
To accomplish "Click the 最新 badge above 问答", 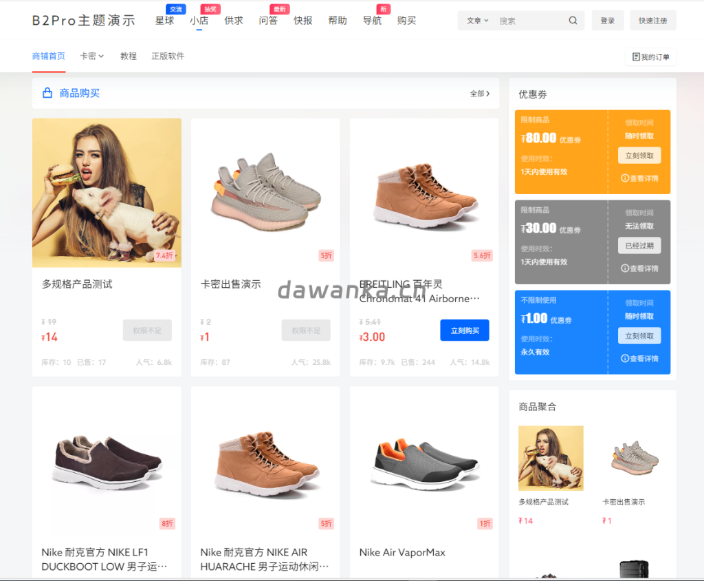I will click(x=279, y=9).
